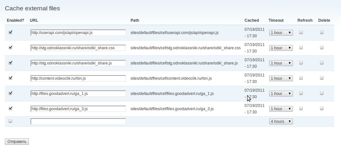341x150 pixels.
Task: Tick Delete checkbox for openapi.js row
Action: [x=322, y=32]
